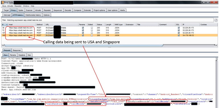Click the filter matching expression bar
The image size is (219, 108).
(x=108, y=20)
